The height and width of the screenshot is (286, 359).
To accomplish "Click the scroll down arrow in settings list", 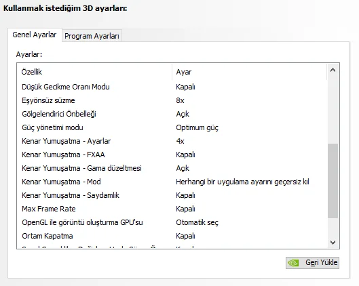I will [x=333, y=242].
